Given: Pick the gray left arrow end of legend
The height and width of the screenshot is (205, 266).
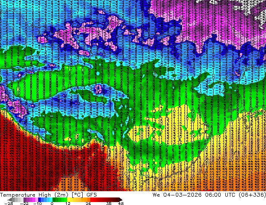Looking at the screenshot, I should tap(10, 200).
